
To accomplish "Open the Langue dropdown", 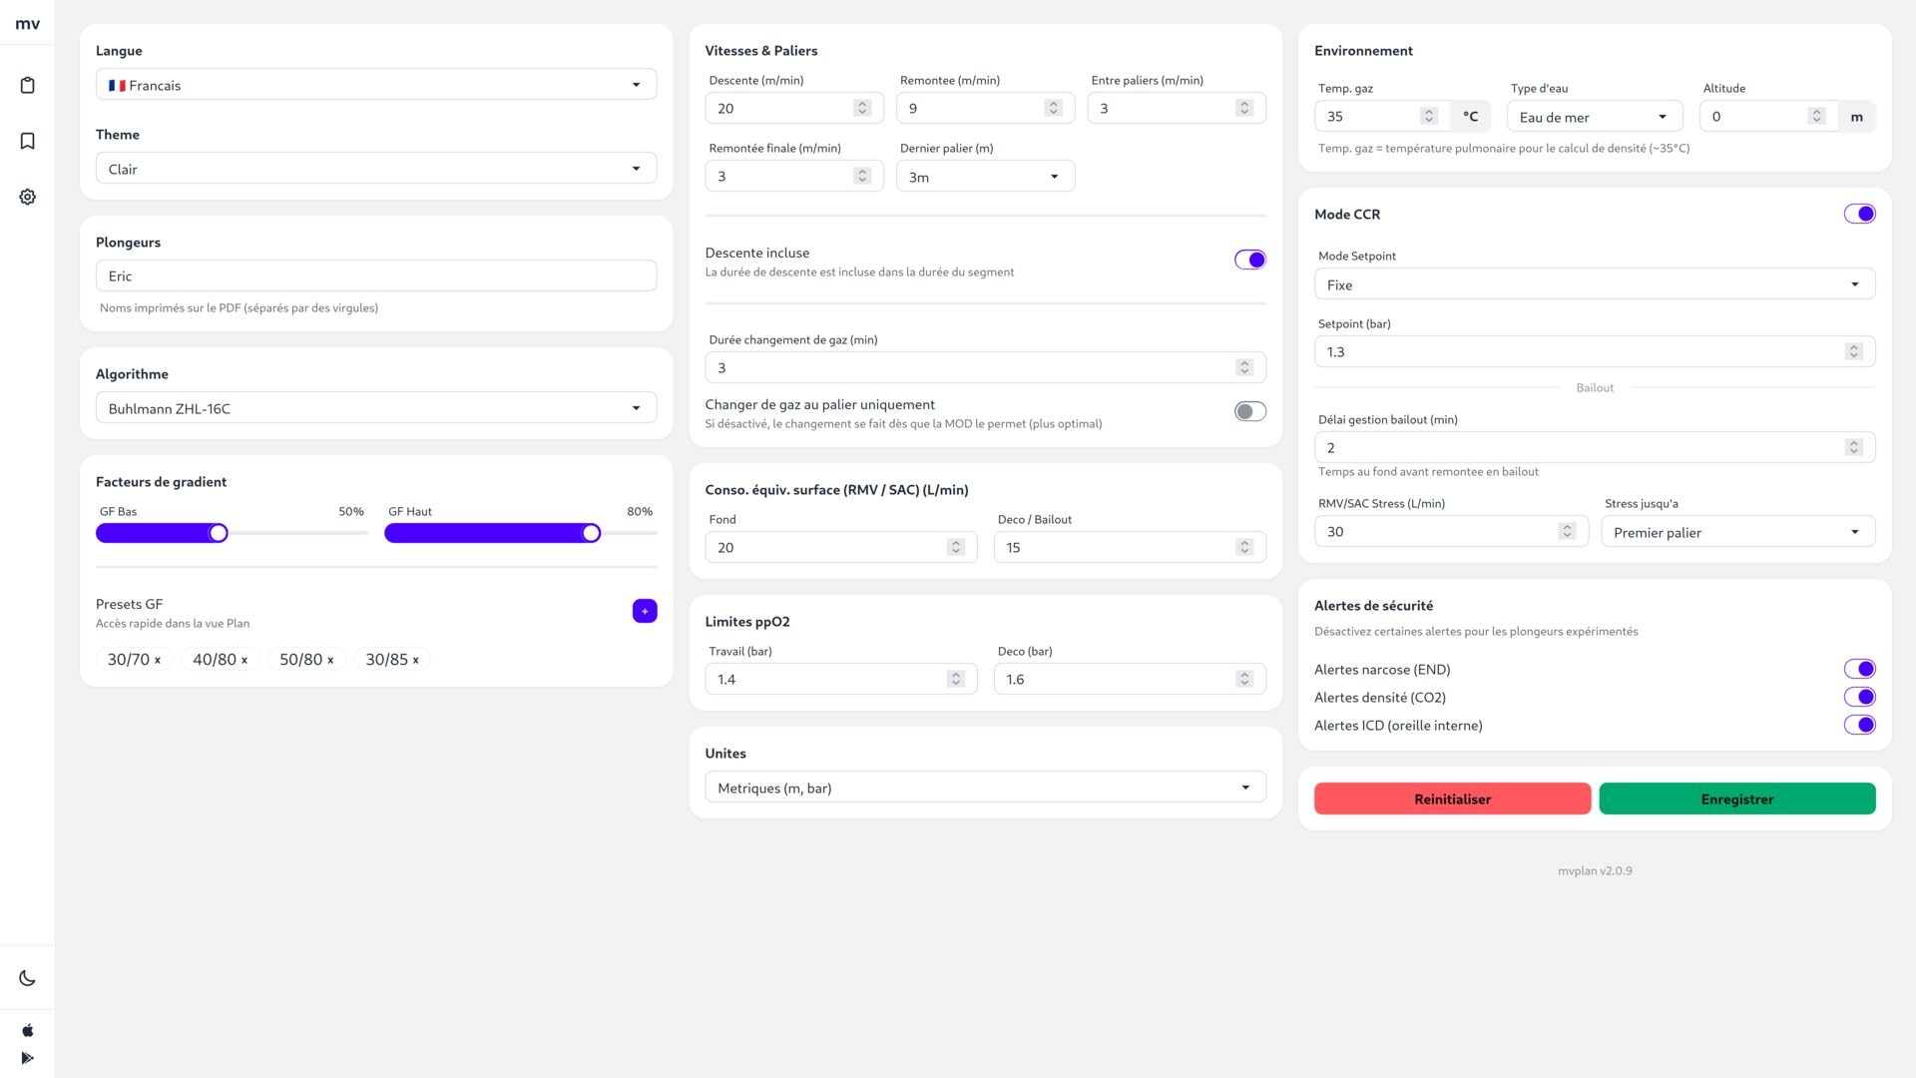I will click(x=376, y=85).
